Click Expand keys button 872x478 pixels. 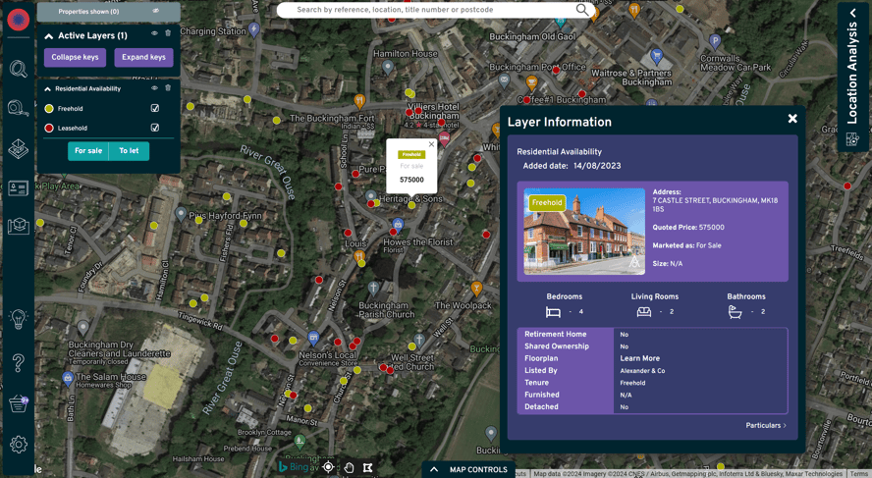pos(143,57)
